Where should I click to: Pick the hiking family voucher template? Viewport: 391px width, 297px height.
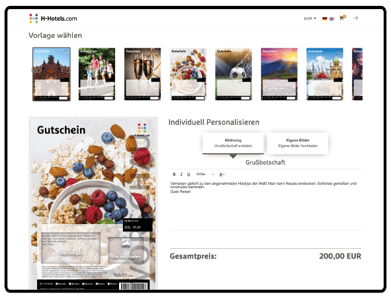click(97, 74)
